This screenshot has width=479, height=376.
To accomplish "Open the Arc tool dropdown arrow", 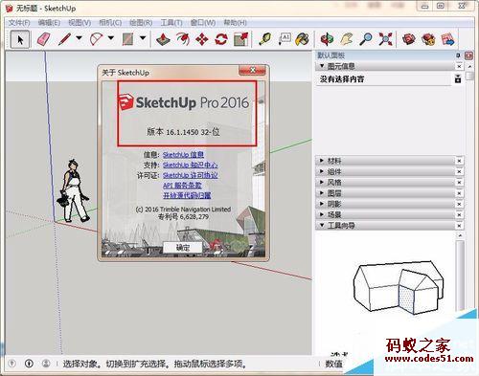I will 111,38.
